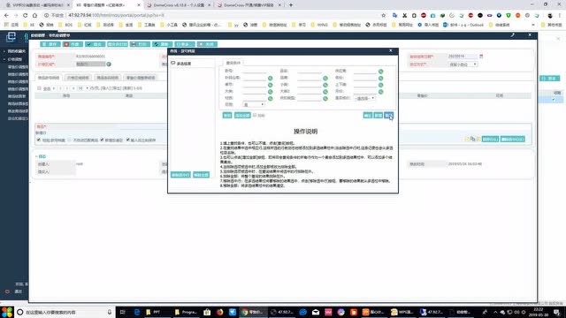
Task: Click Cortana search box on taskbar
Action: click(x=65, y=312)
